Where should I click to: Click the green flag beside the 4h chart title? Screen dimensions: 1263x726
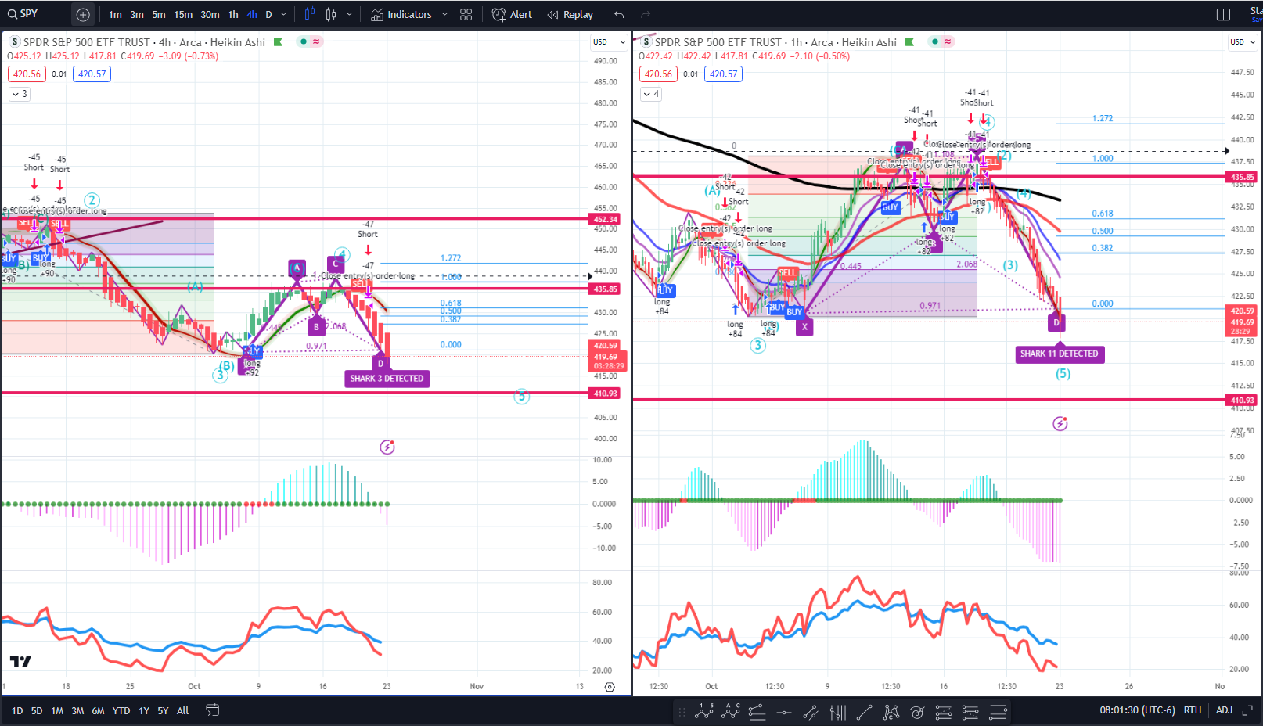click(x=278, y=42)
